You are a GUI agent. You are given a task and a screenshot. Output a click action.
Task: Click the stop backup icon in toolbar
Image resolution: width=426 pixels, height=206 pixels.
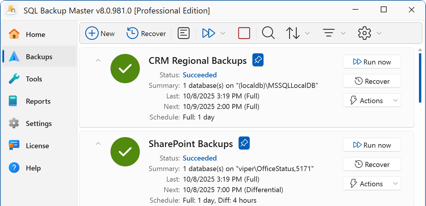[243, 33]
